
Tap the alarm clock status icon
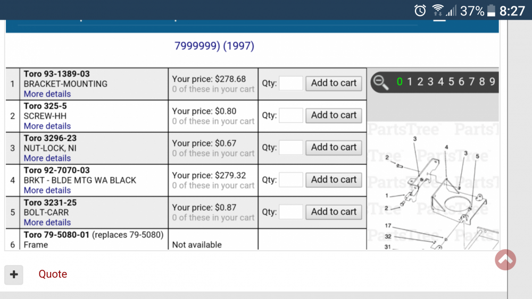click(420, 10)
